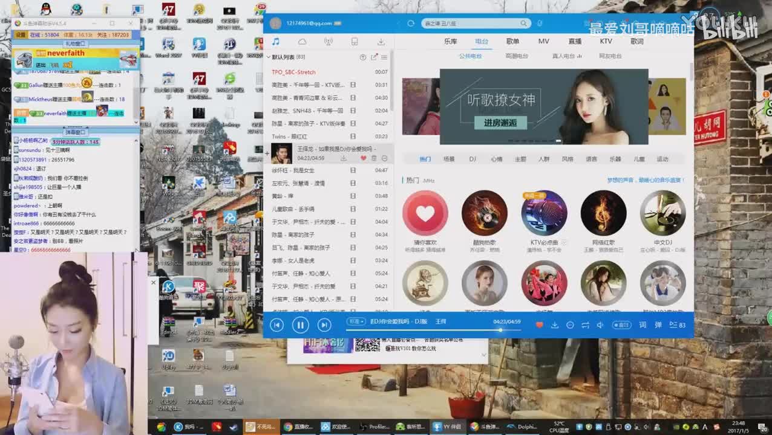772x435 pixels.
Task: Switch to the KTV tab
Action: [606, 41]
